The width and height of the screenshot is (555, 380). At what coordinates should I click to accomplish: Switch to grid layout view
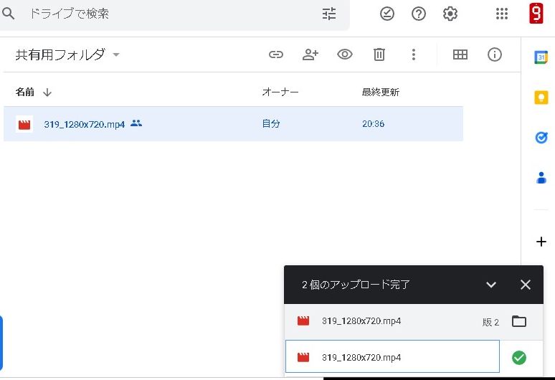[460, 54]
